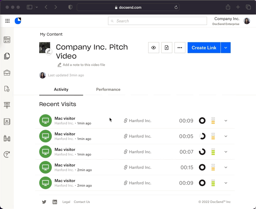Open the briefcase Spaces icon in the sidebar
This screenshot has height=209, width=256.
[7, 73]
